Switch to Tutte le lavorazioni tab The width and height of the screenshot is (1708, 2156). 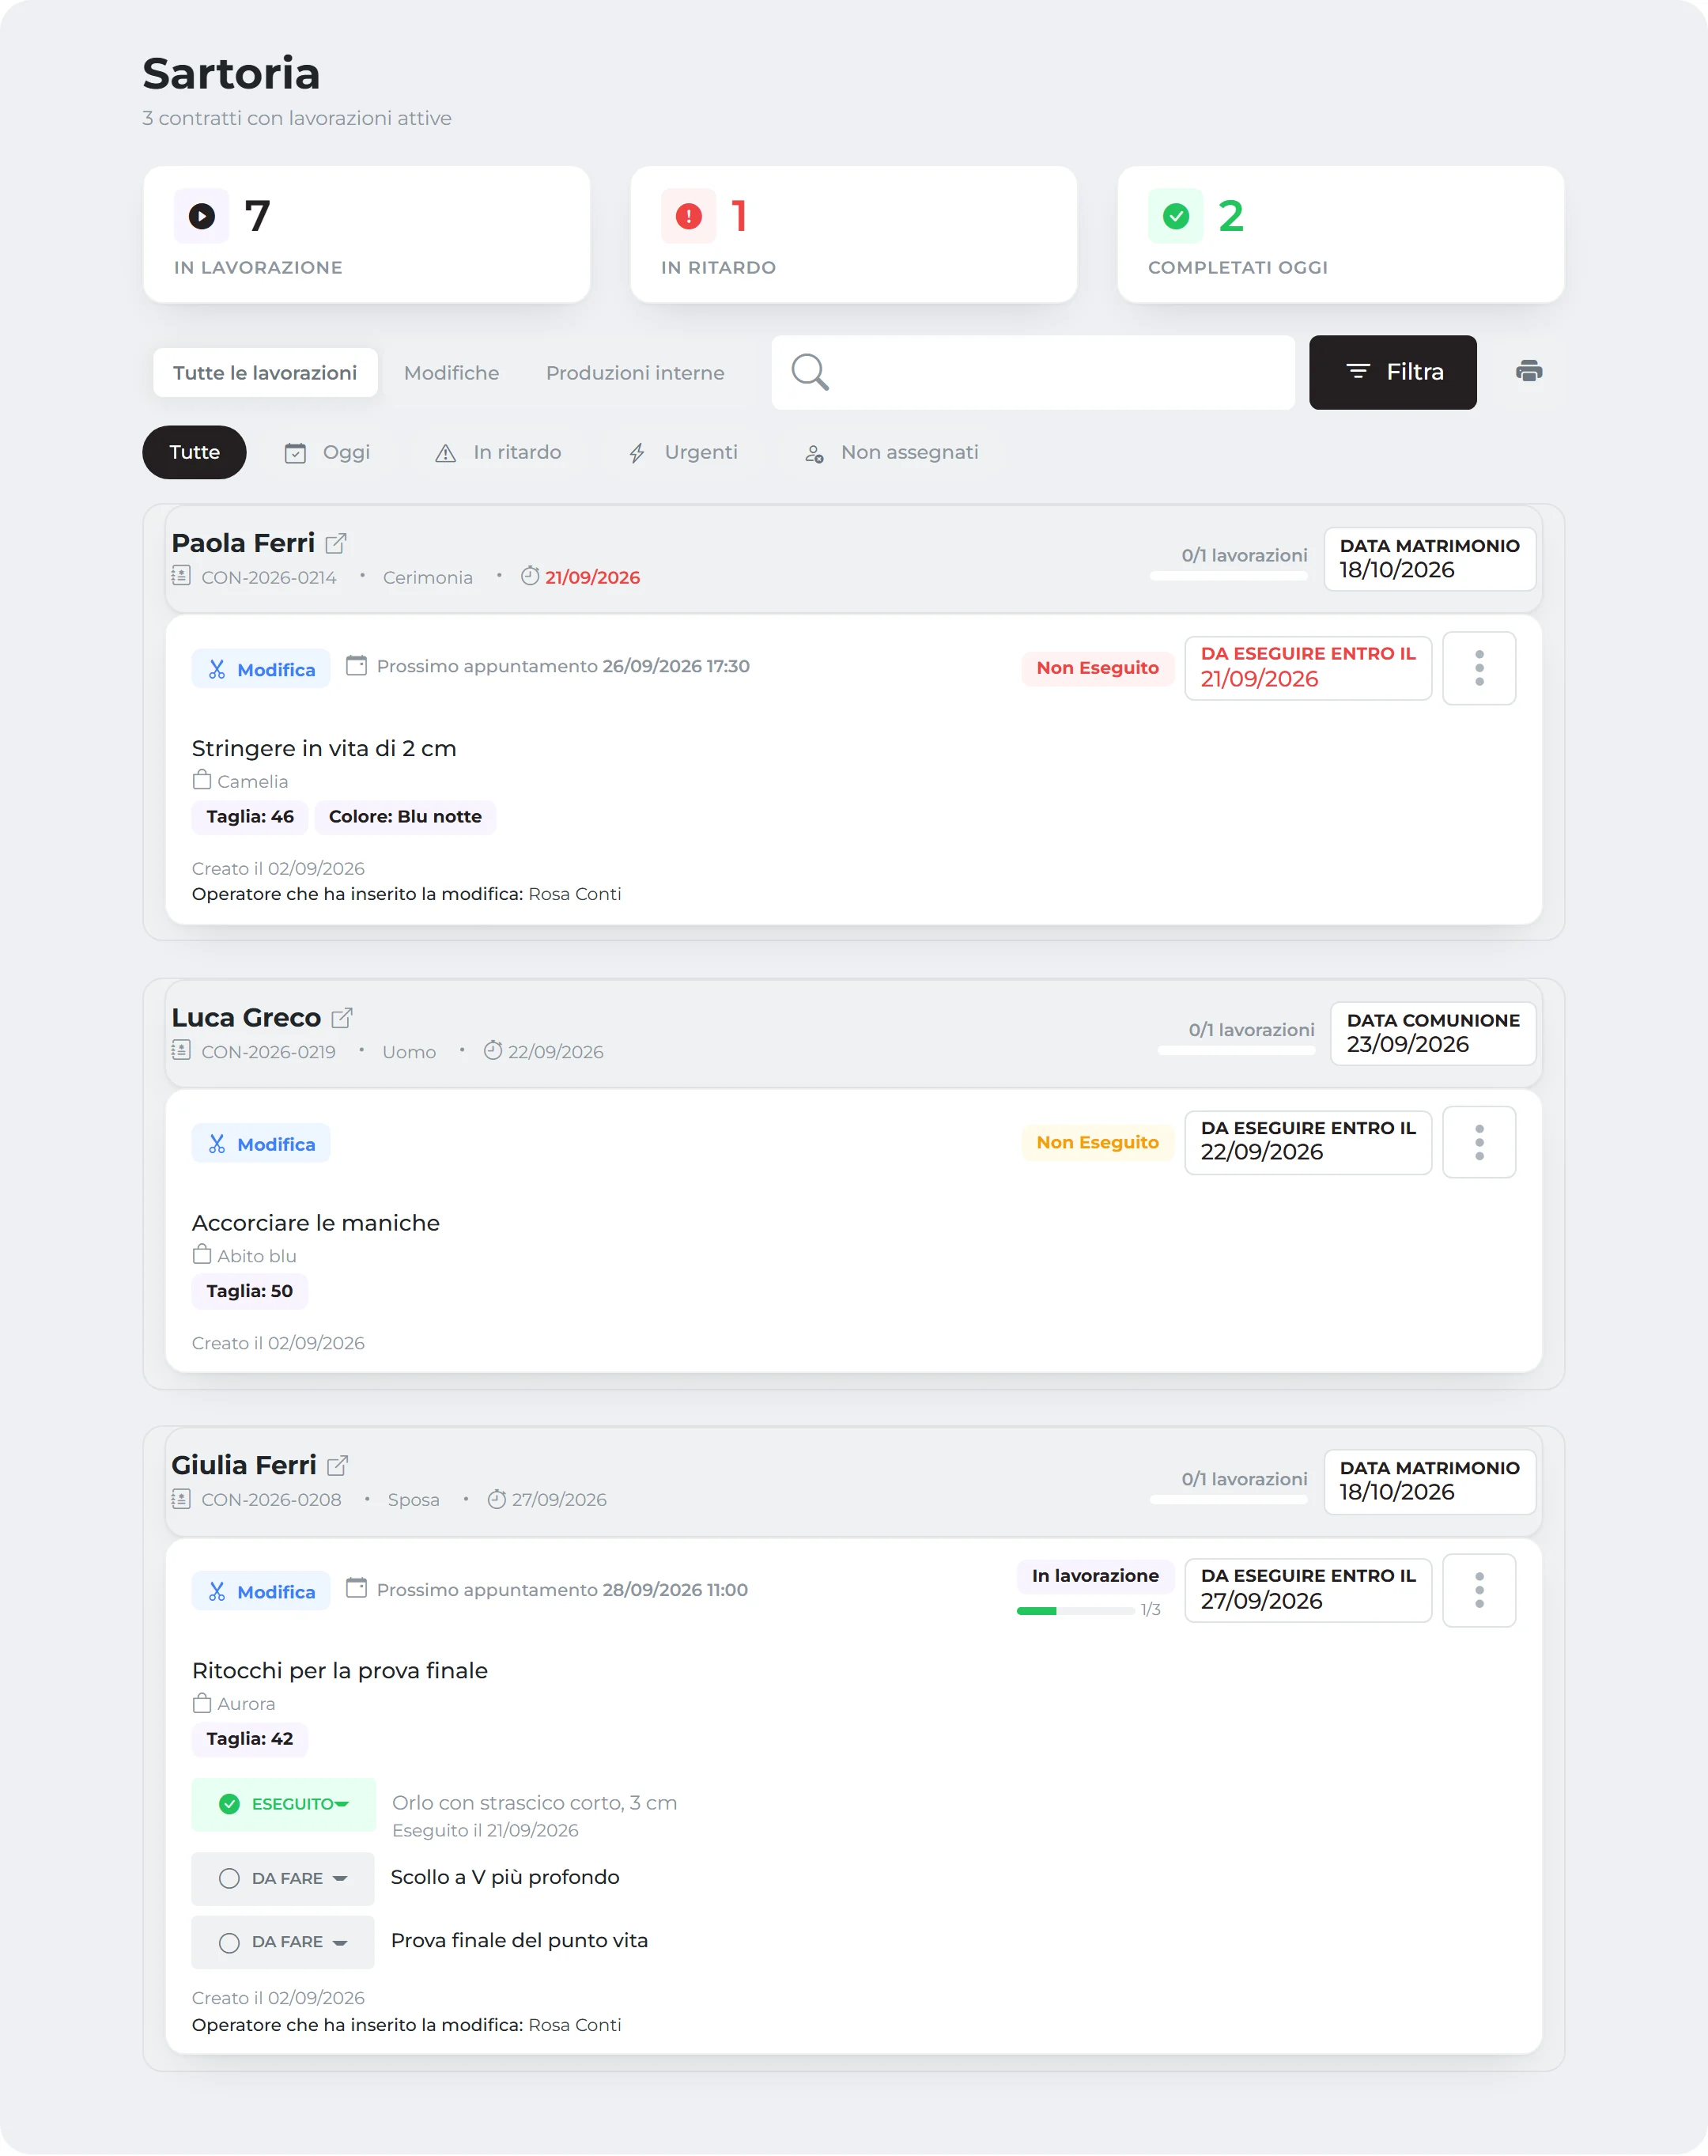coord(265,373)
